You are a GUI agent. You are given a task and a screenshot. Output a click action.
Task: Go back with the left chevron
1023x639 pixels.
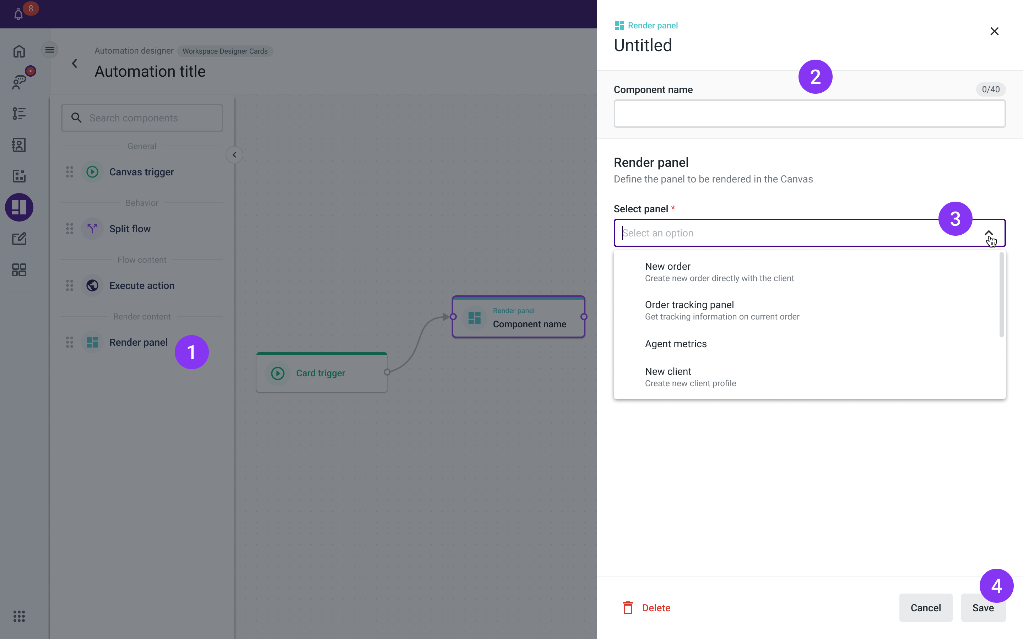tap(75, 64)
